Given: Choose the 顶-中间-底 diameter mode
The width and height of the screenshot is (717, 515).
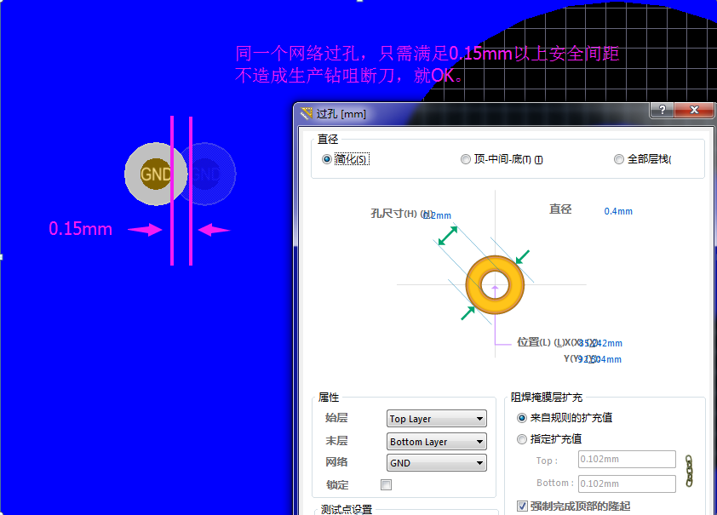Looking at the screenshot, I should (x=465, y=159).
